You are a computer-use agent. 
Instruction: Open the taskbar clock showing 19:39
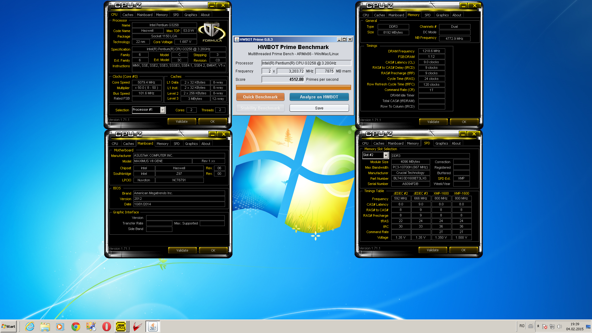point(575,327)
